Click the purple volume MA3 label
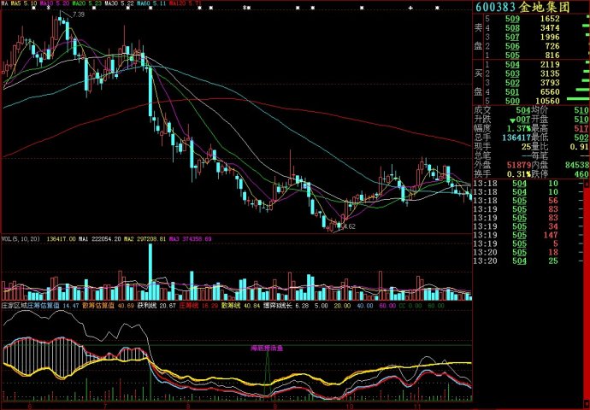 [x=191, y=239]
